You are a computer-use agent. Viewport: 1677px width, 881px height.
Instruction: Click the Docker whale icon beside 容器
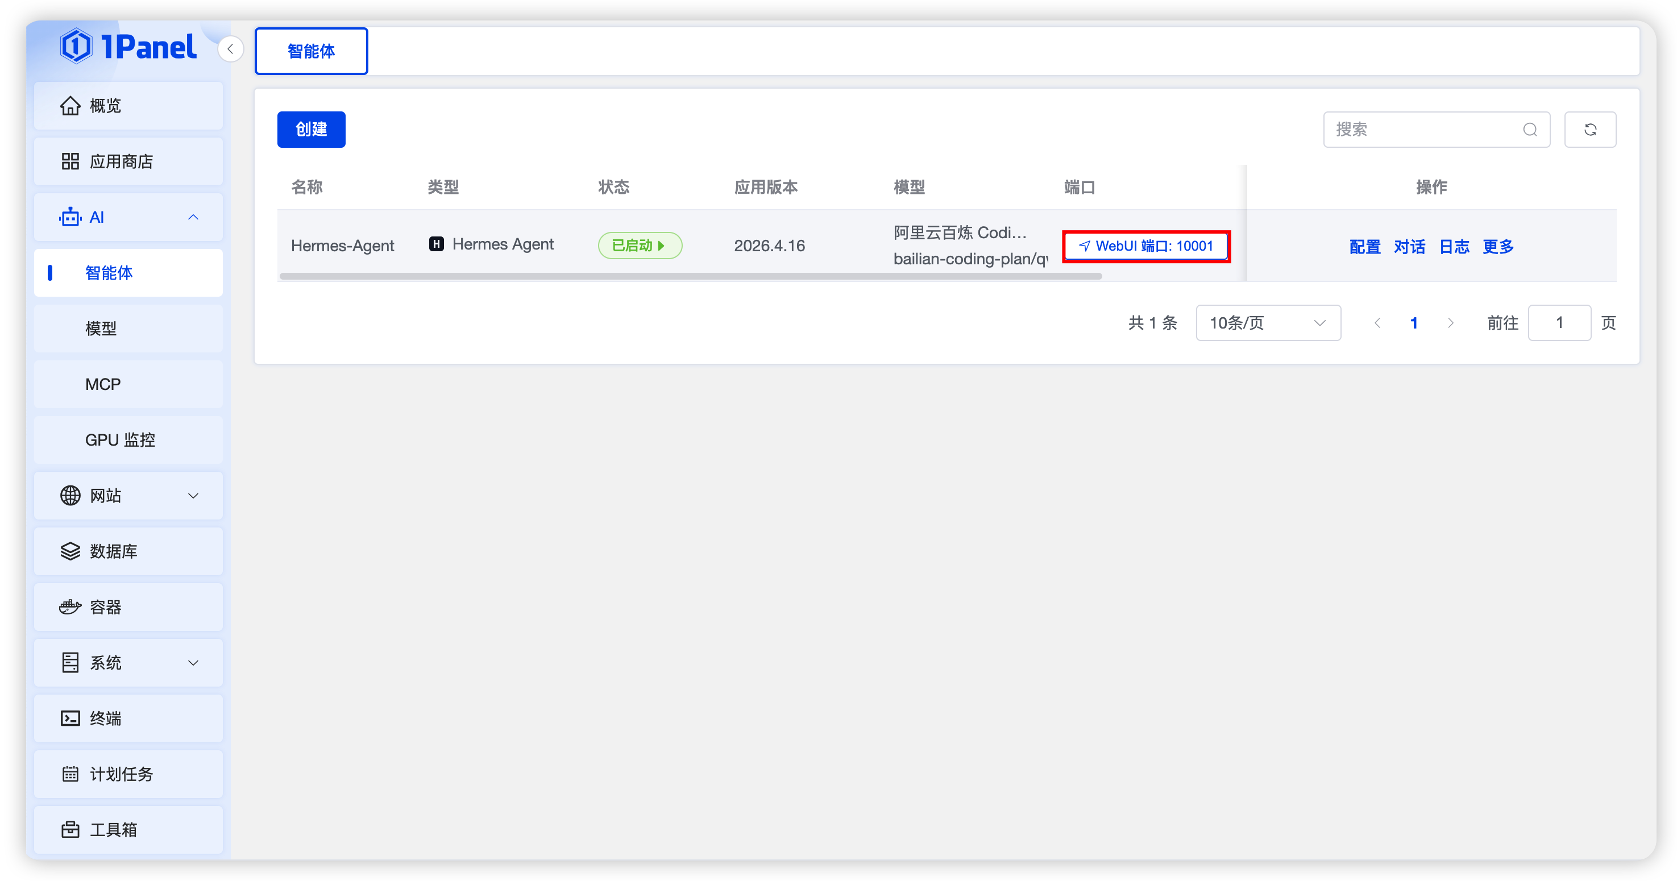pos(70,607)
